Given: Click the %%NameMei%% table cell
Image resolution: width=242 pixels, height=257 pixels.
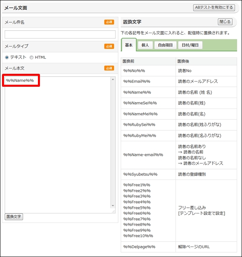Looking at the screenshot, I should 148,114.
